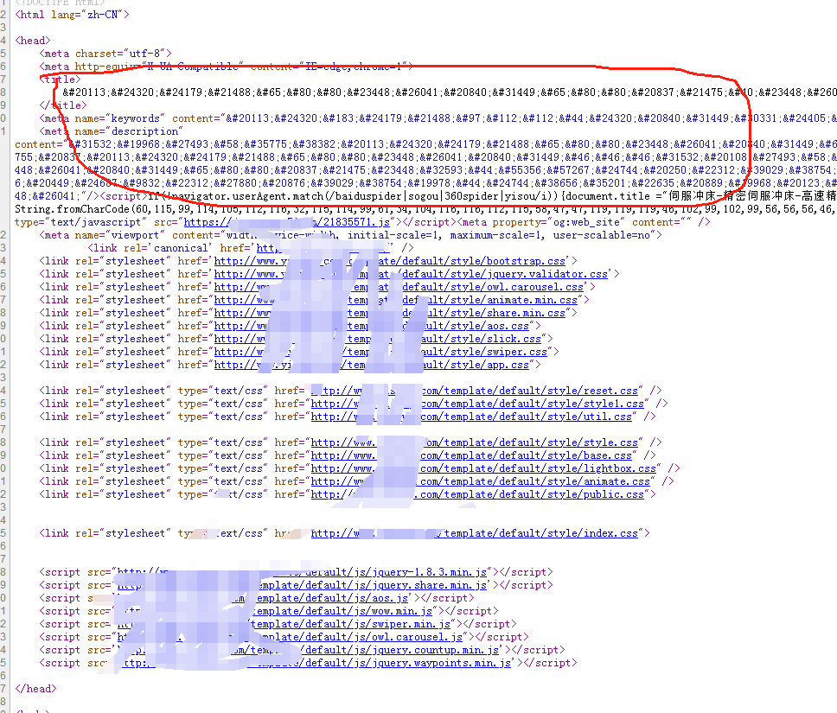
Task: Follow the animate.min.css stylesheet link
Action: pyautogui.click(x=395, y=300)
